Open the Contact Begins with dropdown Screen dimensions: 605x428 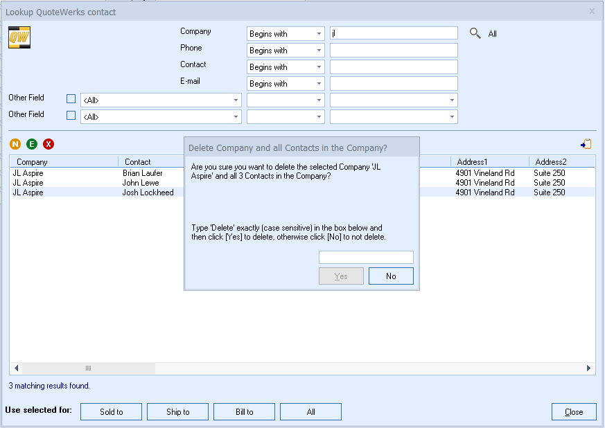pyautogui.click(x=286, y=66)
